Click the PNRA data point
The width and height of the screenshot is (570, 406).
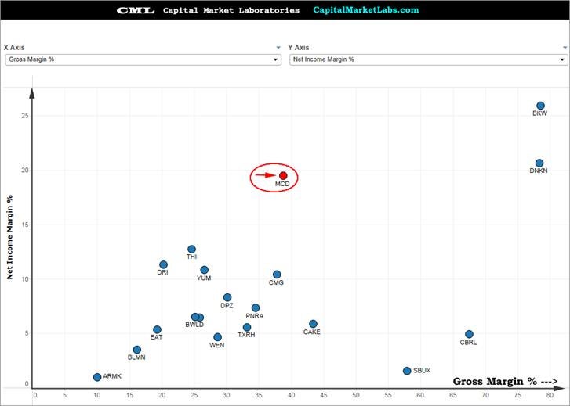tap(256, 307)
